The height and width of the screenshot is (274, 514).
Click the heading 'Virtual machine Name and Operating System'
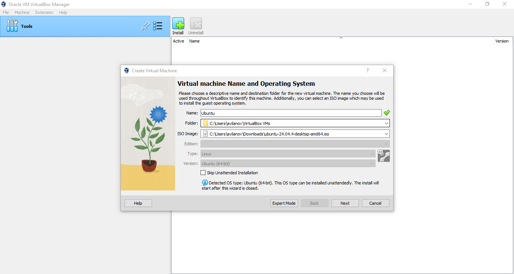[246, 84]
